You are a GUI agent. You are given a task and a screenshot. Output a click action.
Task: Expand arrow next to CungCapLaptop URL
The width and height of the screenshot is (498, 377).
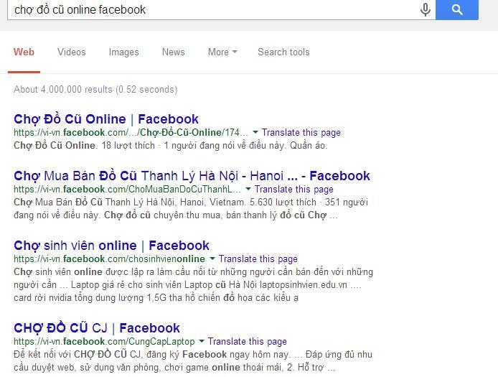[202, 341]
